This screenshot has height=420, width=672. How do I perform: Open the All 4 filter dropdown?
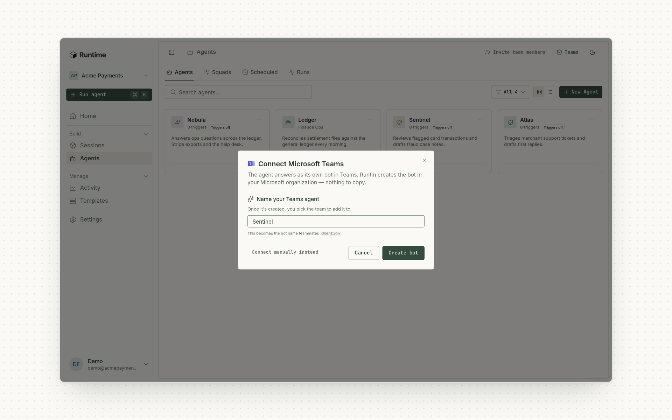[x=510, y=92]
